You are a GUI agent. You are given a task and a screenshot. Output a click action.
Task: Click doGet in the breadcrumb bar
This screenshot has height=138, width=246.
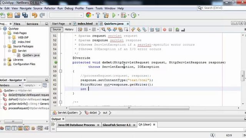(93, 113)
